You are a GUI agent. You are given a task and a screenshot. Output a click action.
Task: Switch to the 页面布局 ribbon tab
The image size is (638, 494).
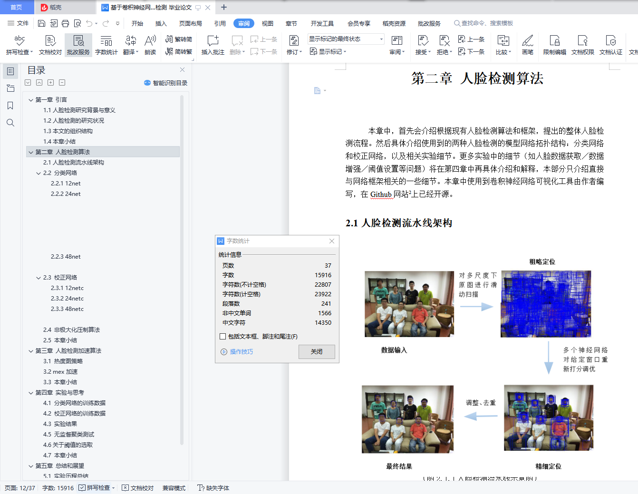[x=190, y=23]
